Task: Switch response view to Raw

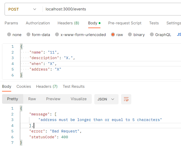Action: [32, 99]
